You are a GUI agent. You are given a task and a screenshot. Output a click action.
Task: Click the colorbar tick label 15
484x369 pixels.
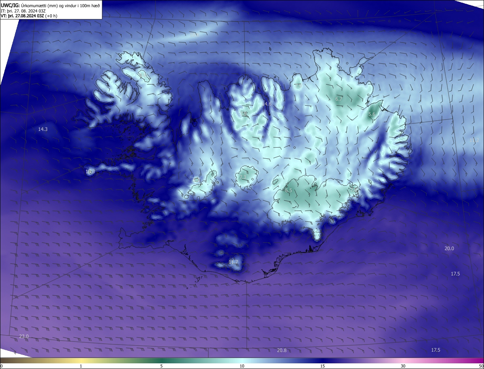coord(323,366)
